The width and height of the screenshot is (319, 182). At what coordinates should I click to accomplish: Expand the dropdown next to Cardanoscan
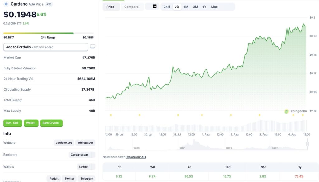(93, 155)
